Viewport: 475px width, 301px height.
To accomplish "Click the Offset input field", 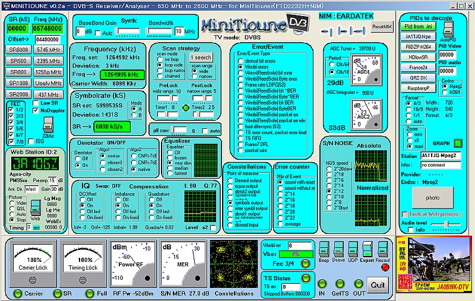I will (x=47, y=40).
